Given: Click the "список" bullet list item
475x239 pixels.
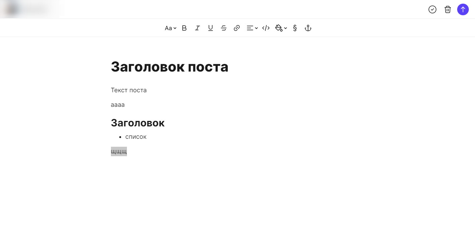Looking at the screenshot, I should tap(136, 137).
